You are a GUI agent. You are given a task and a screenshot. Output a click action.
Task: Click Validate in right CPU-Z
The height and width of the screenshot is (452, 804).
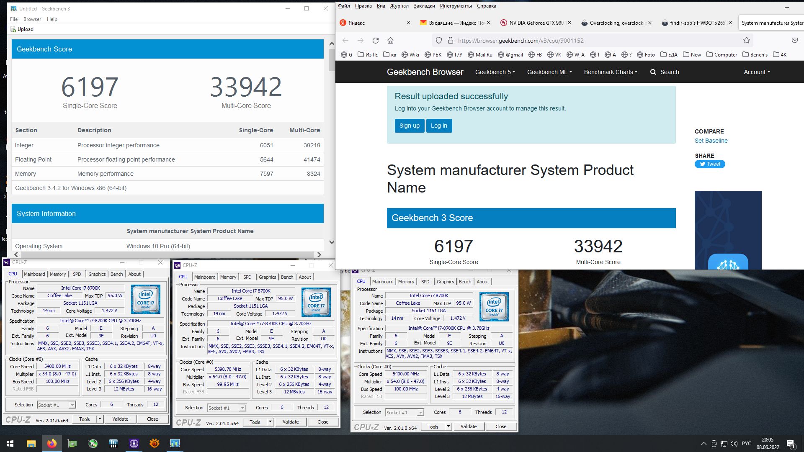(469, 426)
